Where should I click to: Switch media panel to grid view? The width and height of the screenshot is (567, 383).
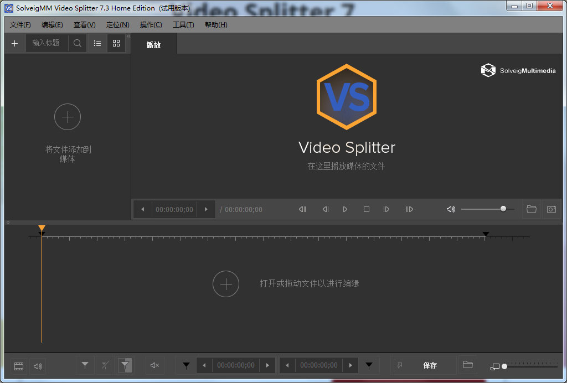tap(116, 43)
